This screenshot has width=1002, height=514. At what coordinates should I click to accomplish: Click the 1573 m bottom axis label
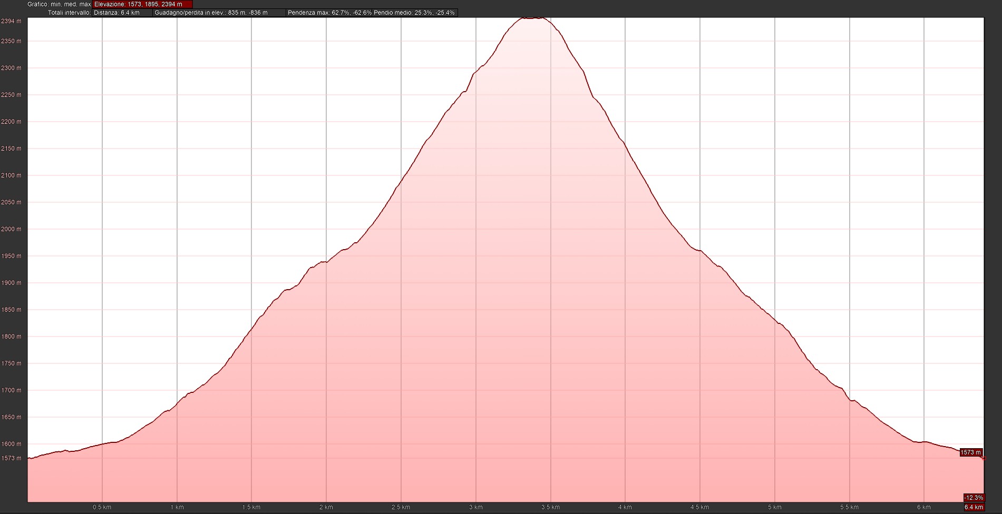tap(11, 458)
